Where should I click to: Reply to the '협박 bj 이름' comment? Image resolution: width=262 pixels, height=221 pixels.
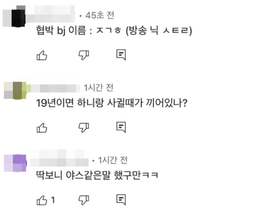(121, 55)
